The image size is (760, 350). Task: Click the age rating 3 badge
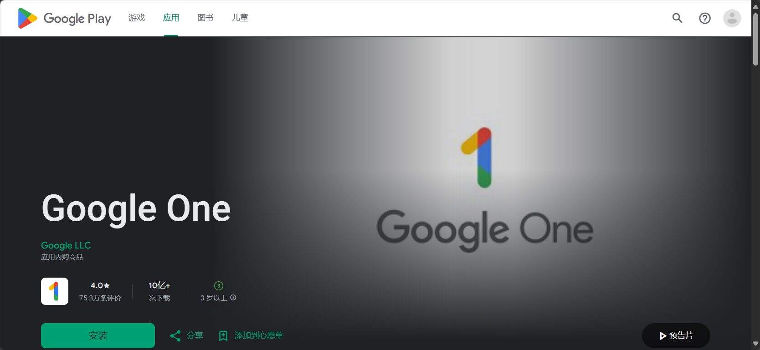(x=218, y=286)
